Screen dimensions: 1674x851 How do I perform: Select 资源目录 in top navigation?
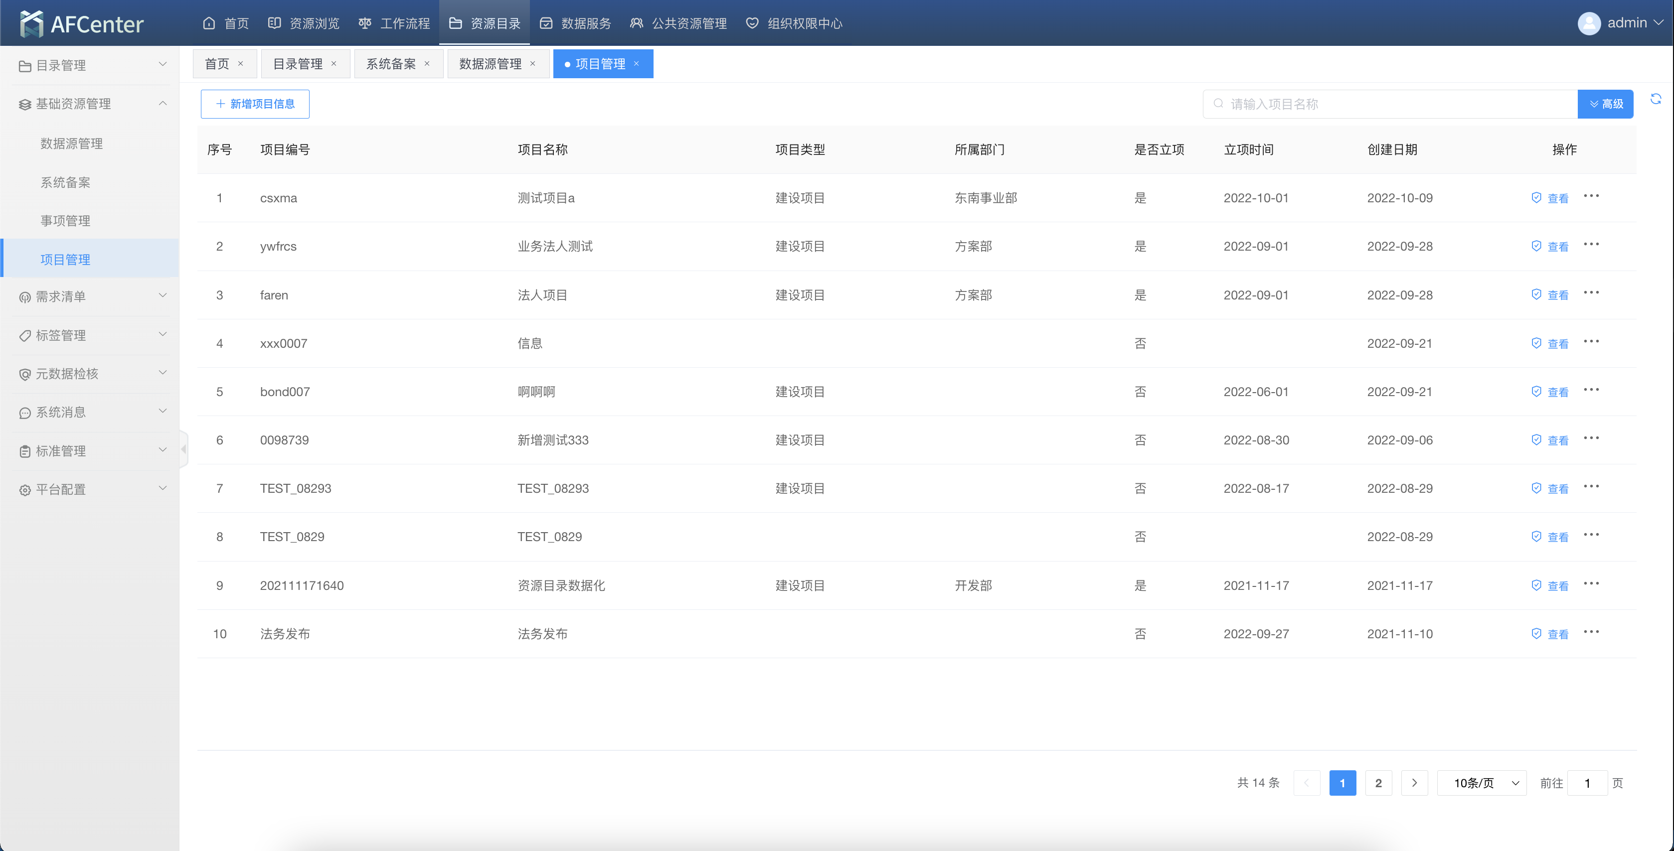coord(484,23)
